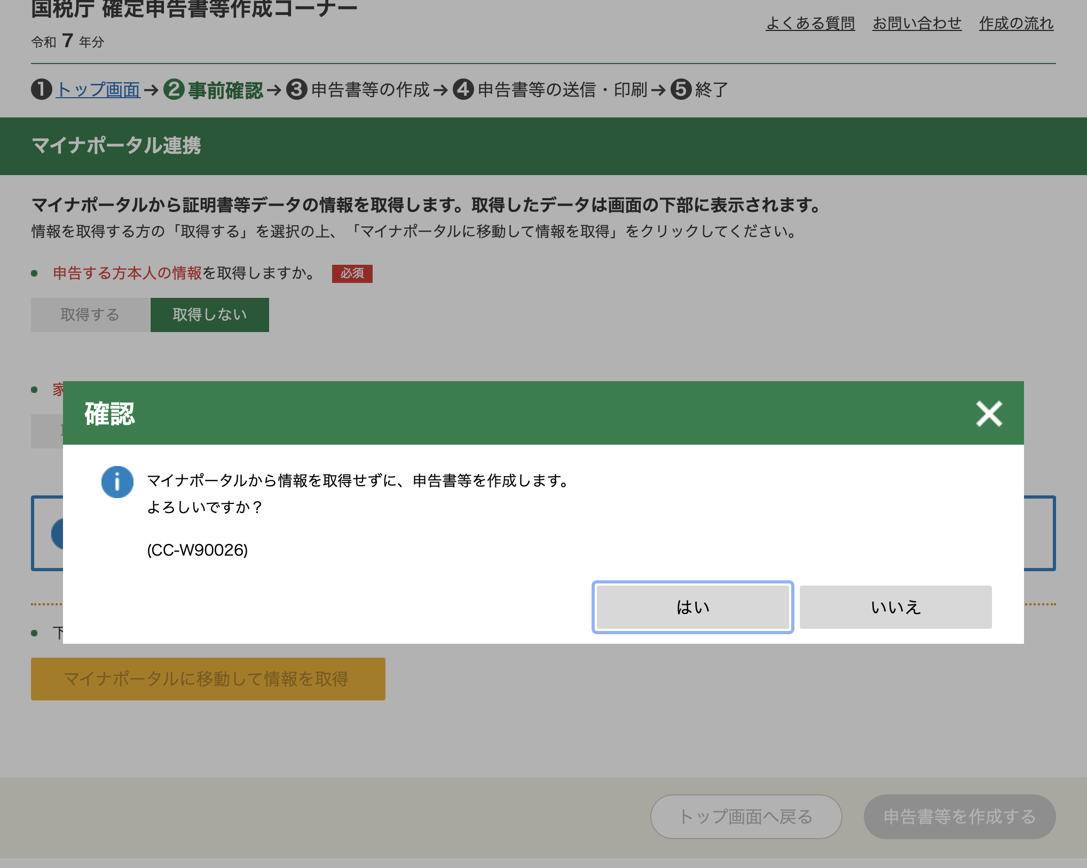Click step 1 circle number icon
The height and width of the screenshot is (868, 1087).
pyautogui.click(x=42, y=90)
